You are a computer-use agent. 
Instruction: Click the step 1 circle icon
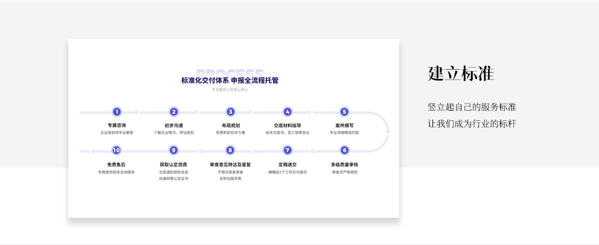117,112
